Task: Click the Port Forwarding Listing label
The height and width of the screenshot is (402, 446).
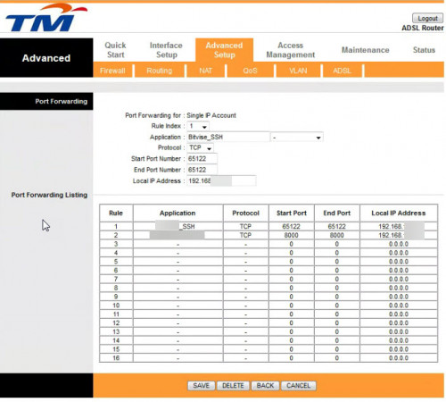Action: click(49, 195)
